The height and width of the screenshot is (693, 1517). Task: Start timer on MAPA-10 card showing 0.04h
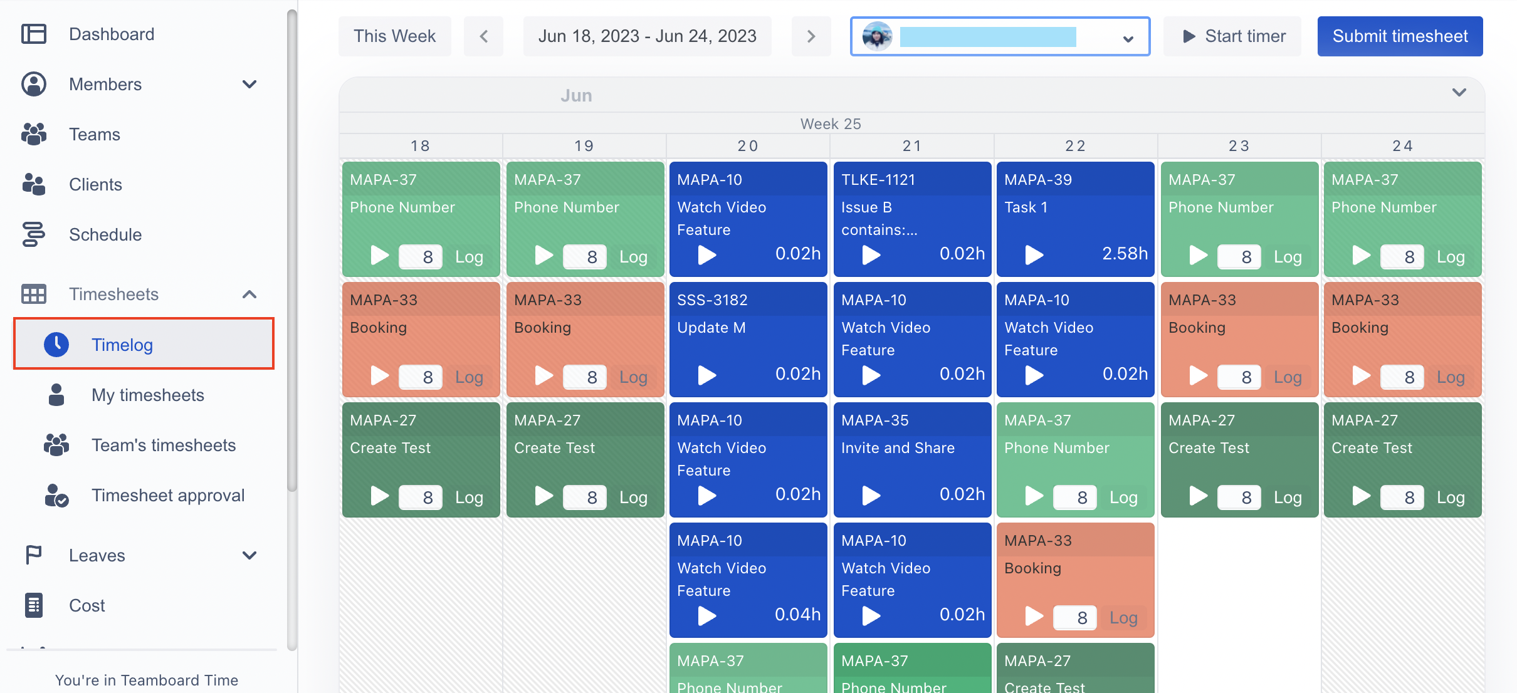(707, 616)
